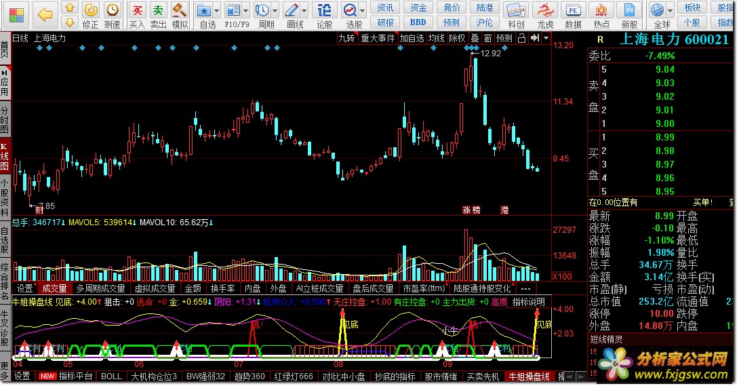739x386 pixels.
Task: Click 加自选 to add to watchlist
Action: click(412, 38)
